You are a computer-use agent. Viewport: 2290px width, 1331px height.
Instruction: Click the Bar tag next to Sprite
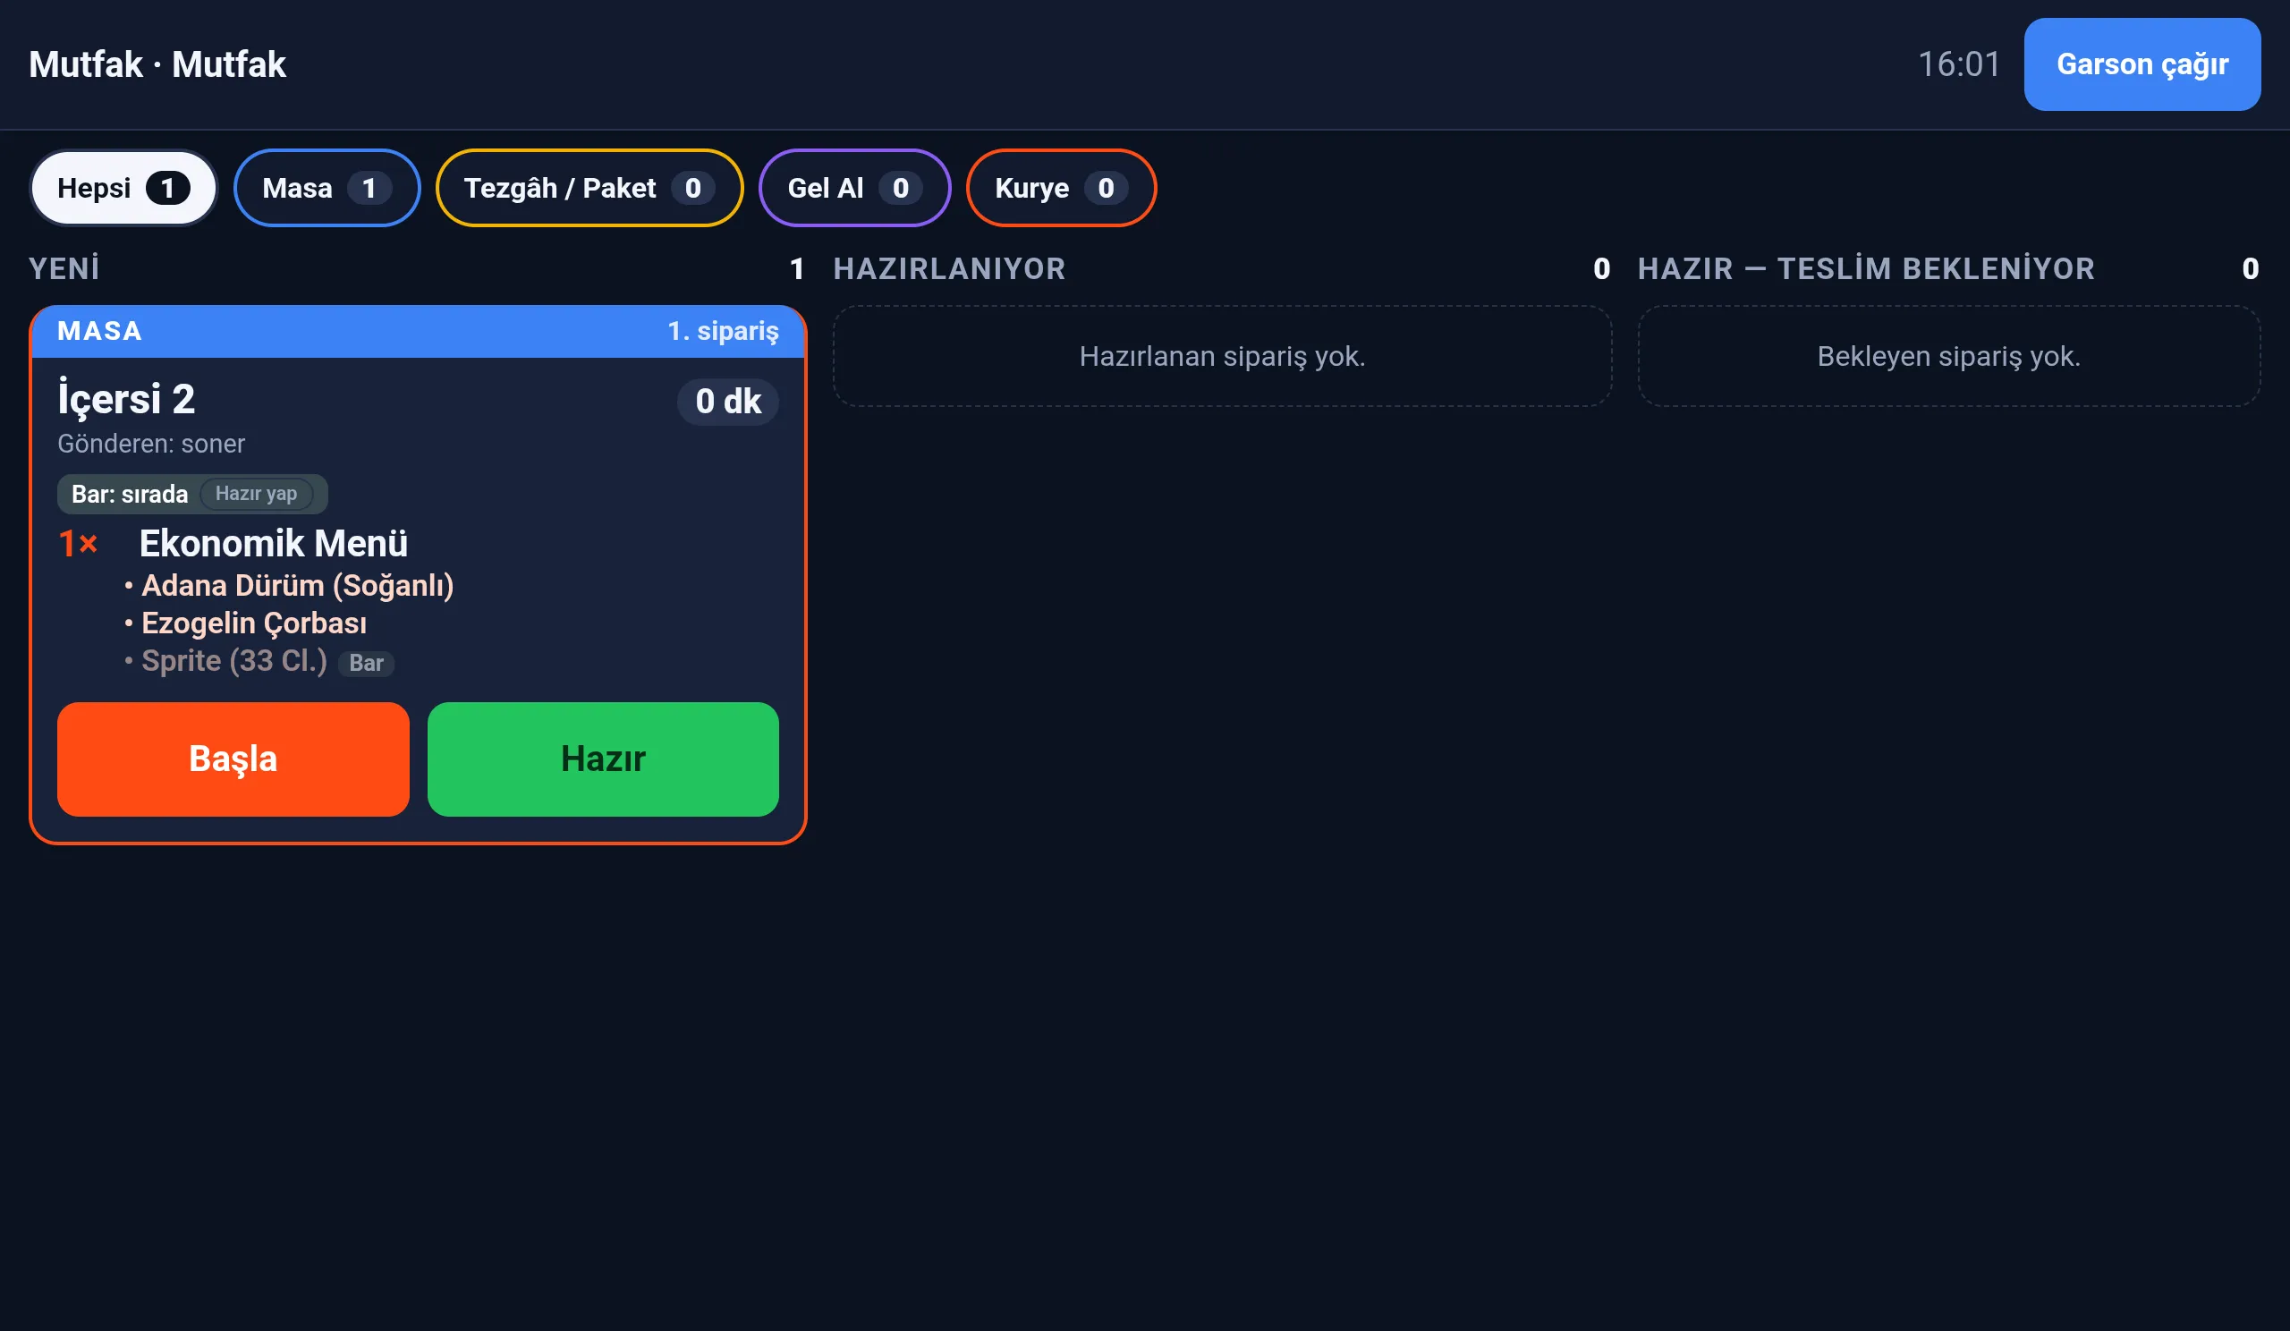(x=366, y=663)
